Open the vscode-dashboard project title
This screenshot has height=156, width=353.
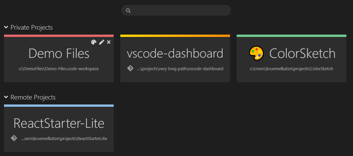coord(175,54)
